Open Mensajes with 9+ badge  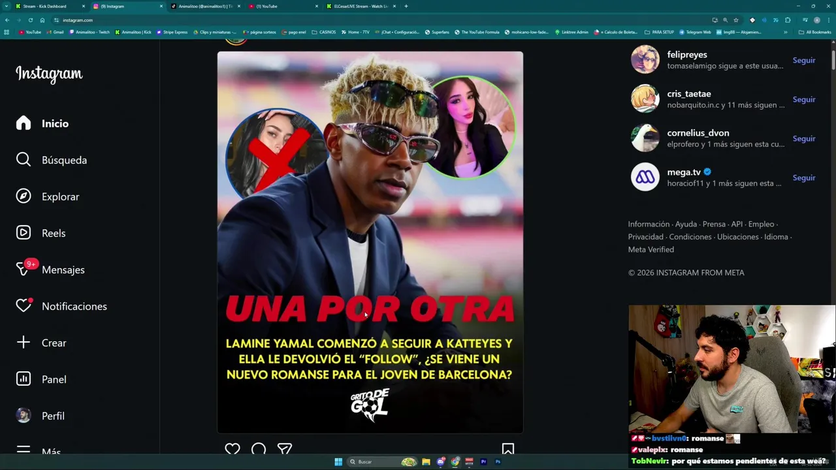(x=50, y=270)
